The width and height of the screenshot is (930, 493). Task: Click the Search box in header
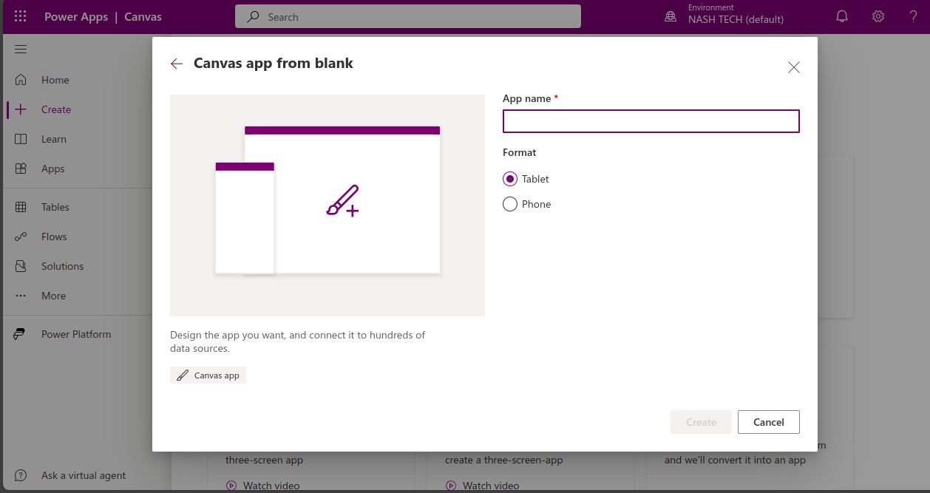point(408,16)
